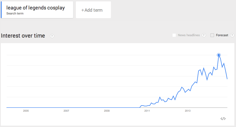Click the plus sign in Add term
The width and height of the screenshot is (236, 127).
pos(83,10)
